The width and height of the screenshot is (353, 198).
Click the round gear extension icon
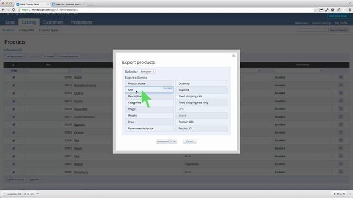coord(333,10)
